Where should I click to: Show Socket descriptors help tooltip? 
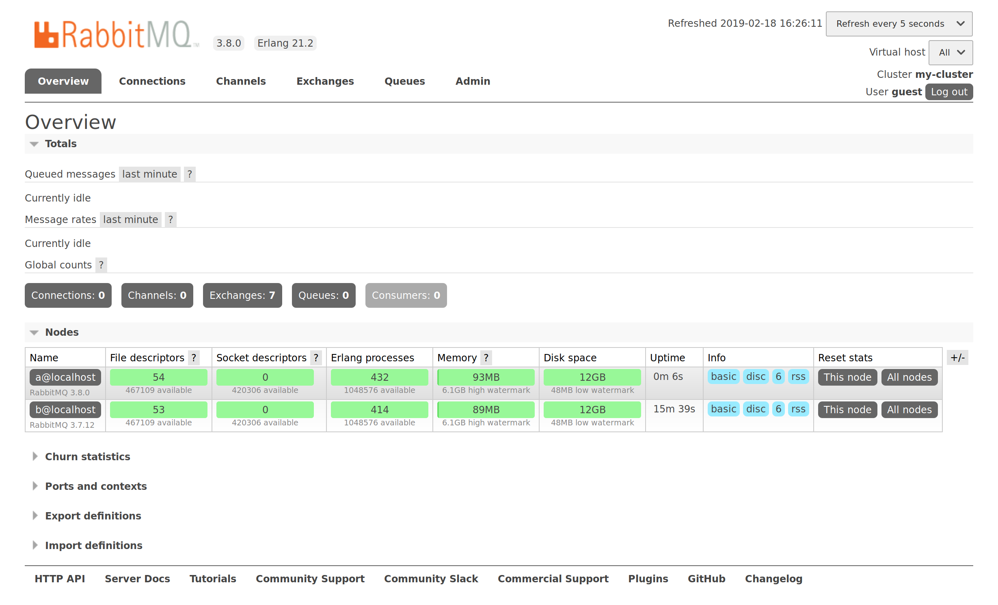tap(316, 358)
